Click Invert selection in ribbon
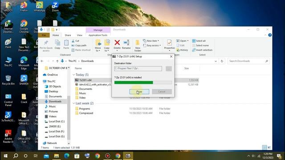The height and width of the screenshot is (160, 285). pos(202,50)
